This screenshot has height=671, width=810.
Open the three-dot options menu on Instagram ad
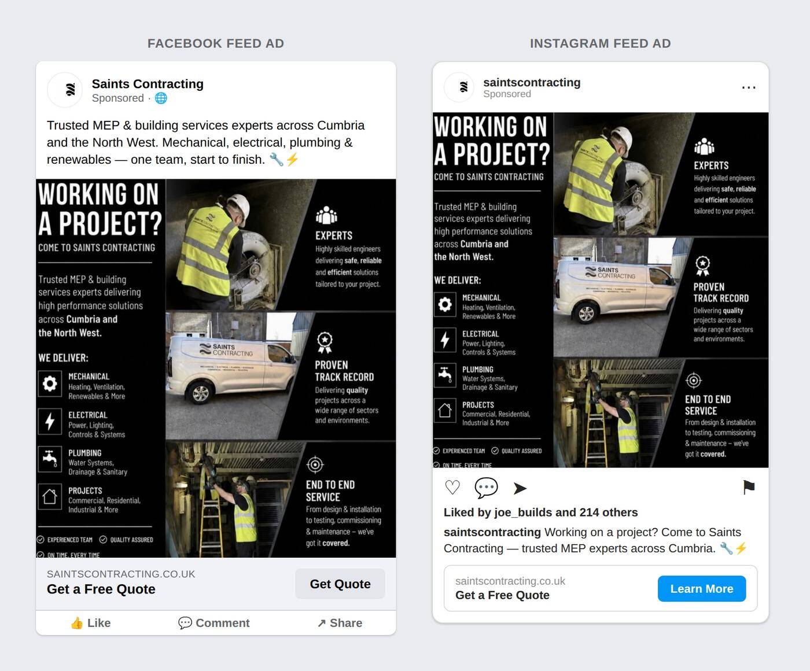click(x=749, y=87)
